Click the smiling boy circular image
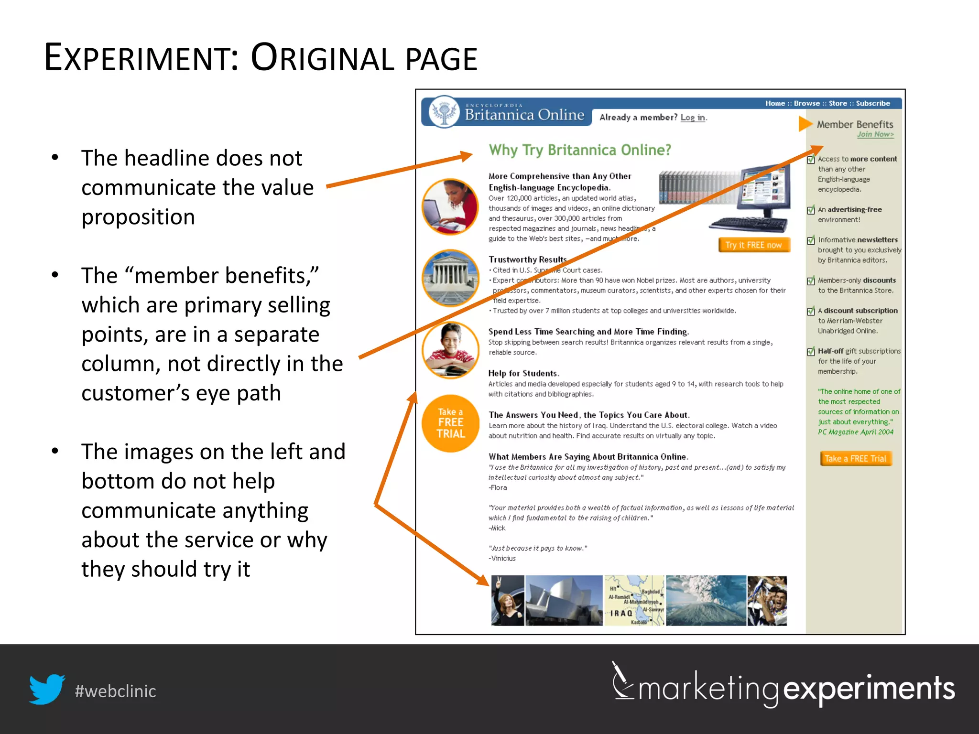The width and height of the screenshot is (979, 734). (450, 350)
